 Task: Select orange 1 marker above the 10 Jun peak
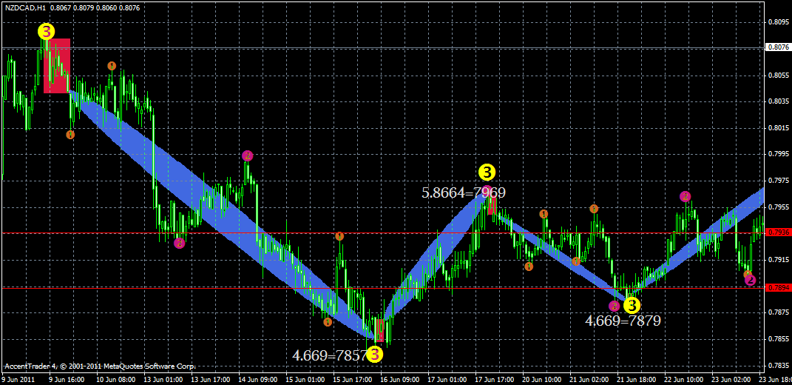[112, 66]
